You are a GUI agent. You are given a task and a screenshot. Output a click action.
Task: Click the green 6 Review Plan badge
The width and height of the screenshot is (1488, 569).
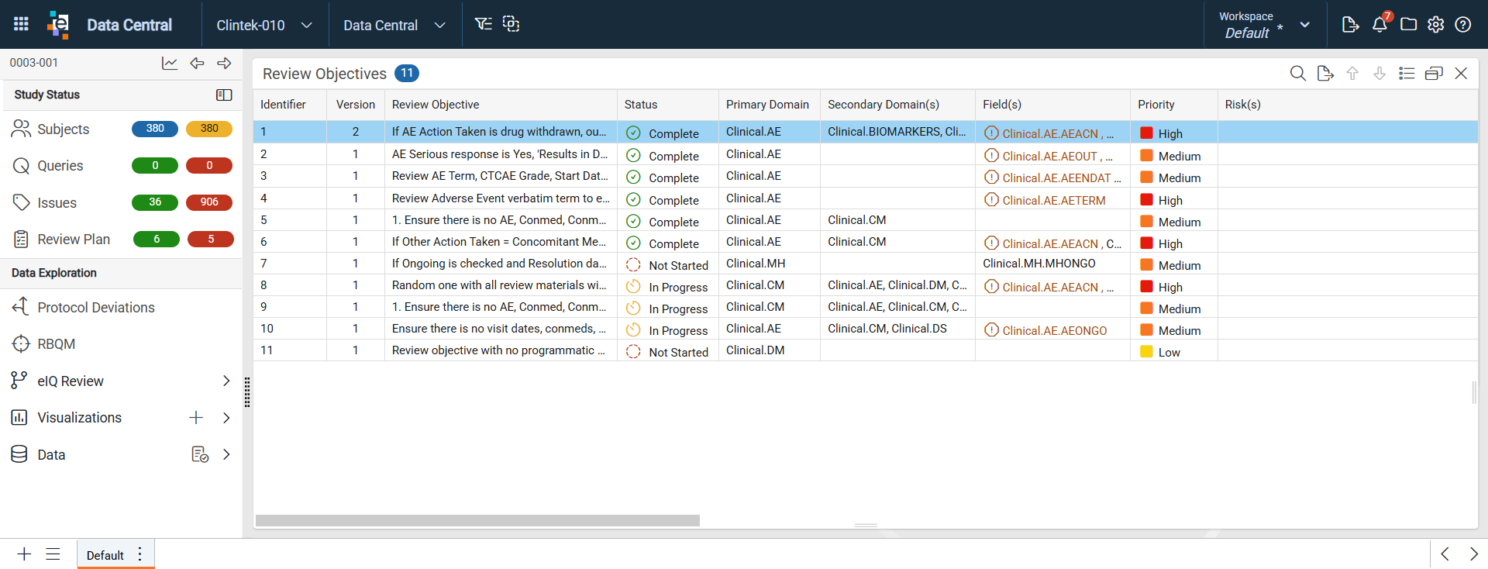157,240
